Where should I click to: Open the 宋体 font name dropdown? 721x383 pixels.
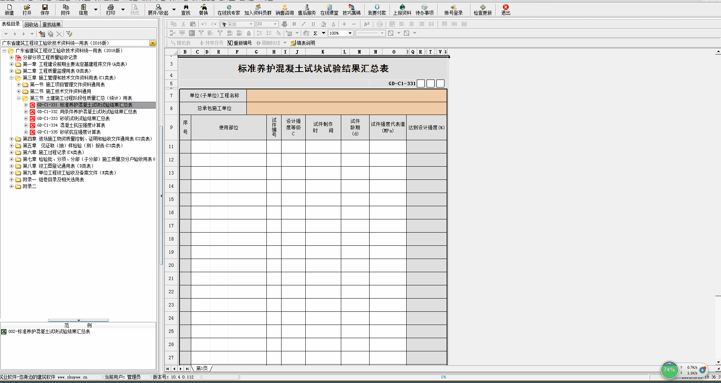pos(251,24)
